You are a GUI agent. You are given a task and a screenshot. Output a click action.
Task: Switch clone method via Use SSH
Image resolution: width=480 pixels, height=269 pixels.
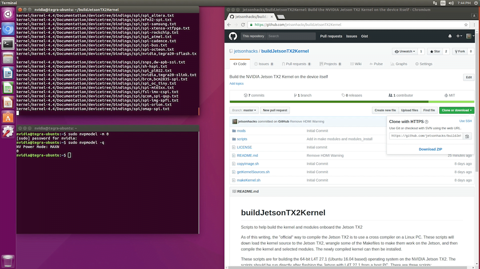(x=465, y=121)
